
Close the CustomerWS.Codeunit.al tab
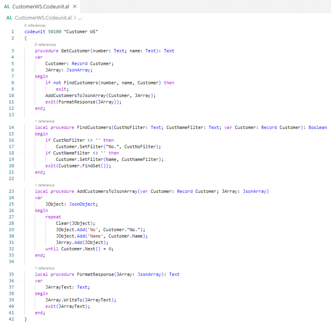point(75,6)
